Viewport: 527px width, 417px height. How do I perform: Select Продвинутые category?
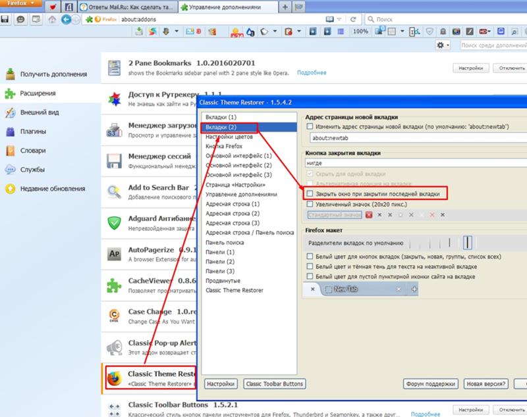[x=249, y=281]
